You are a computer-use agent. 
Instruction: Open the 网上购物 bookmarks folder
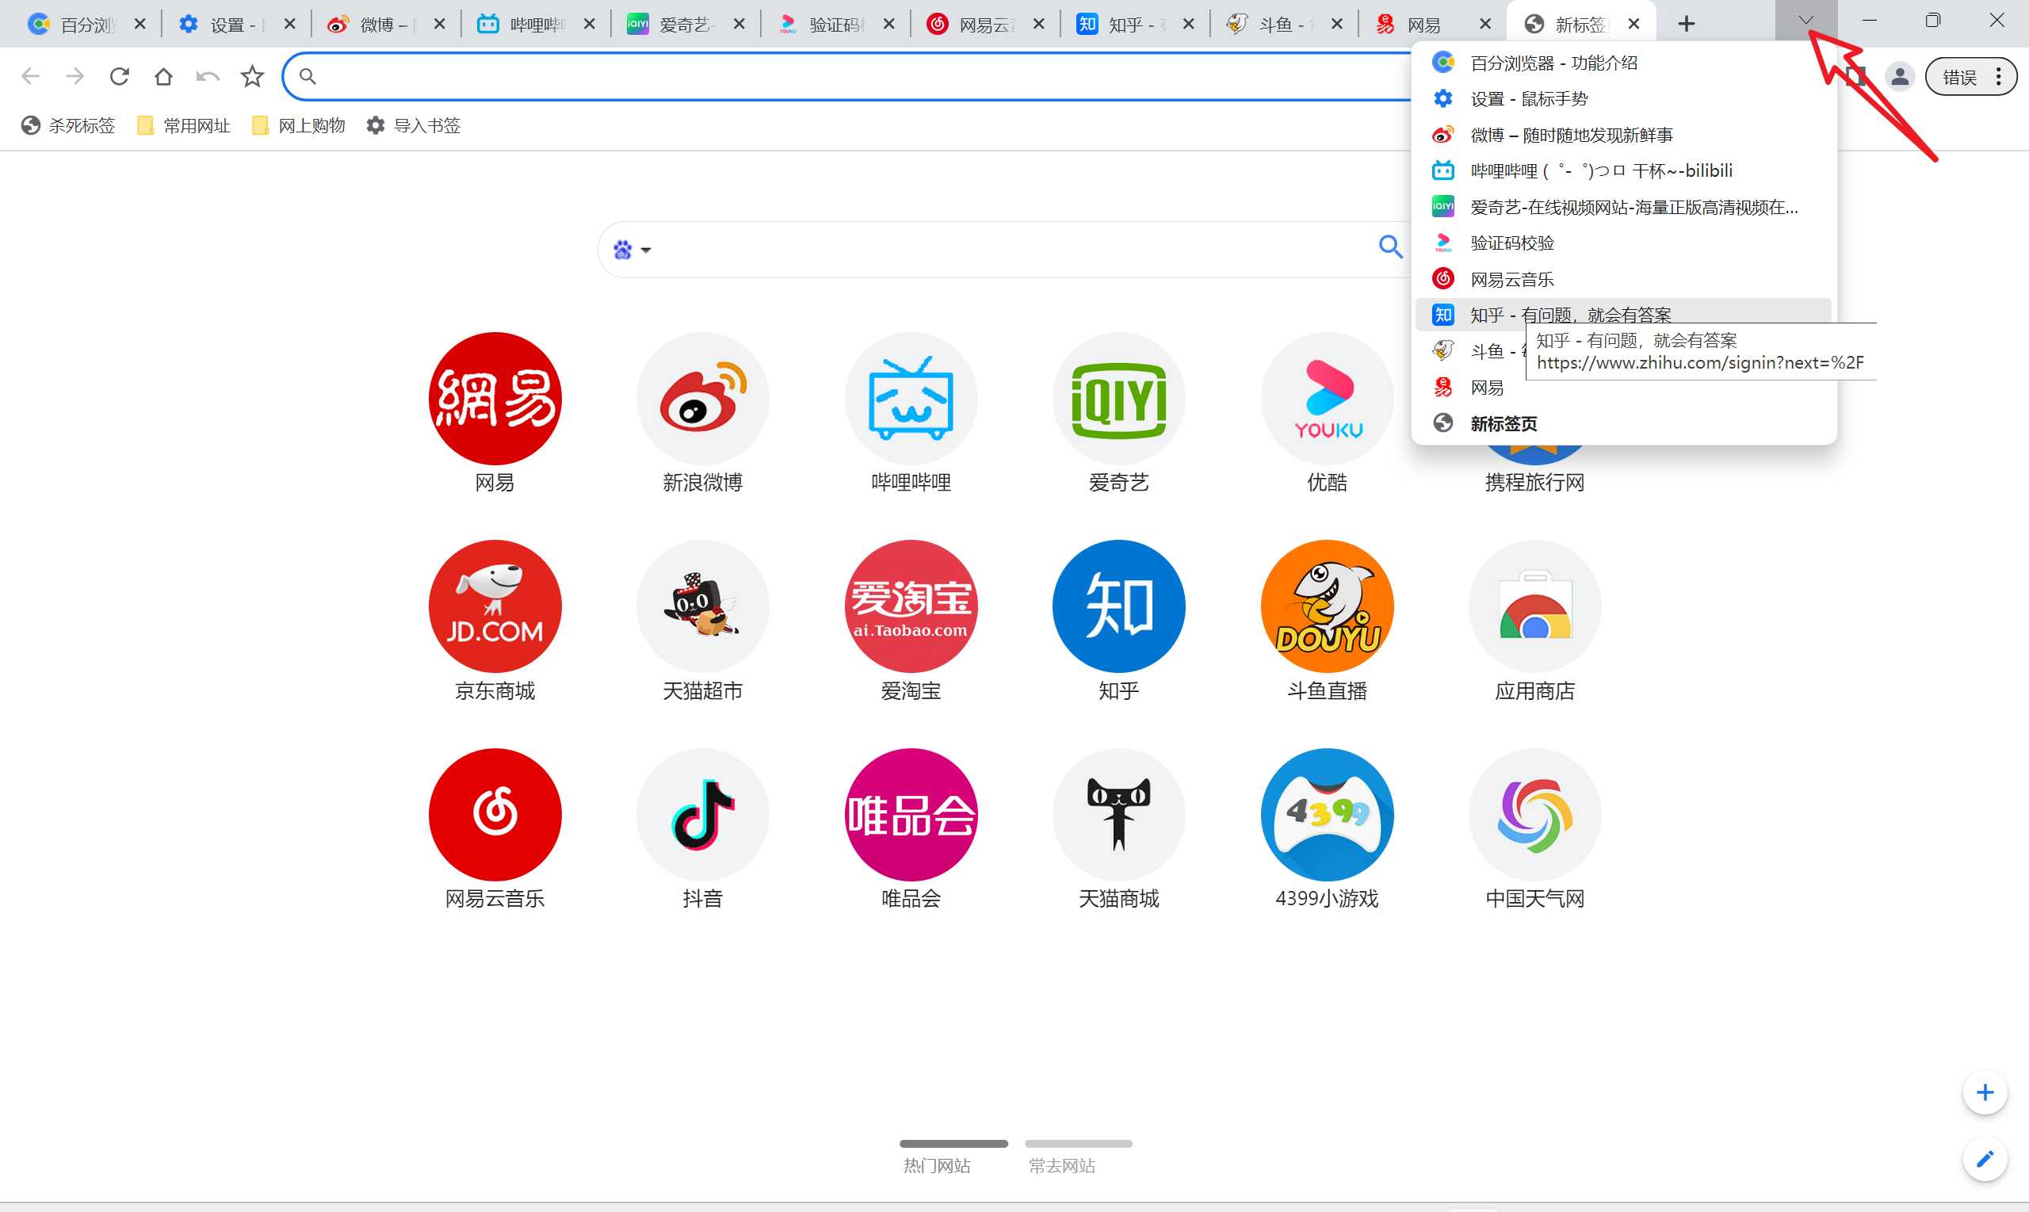point(299,125)
